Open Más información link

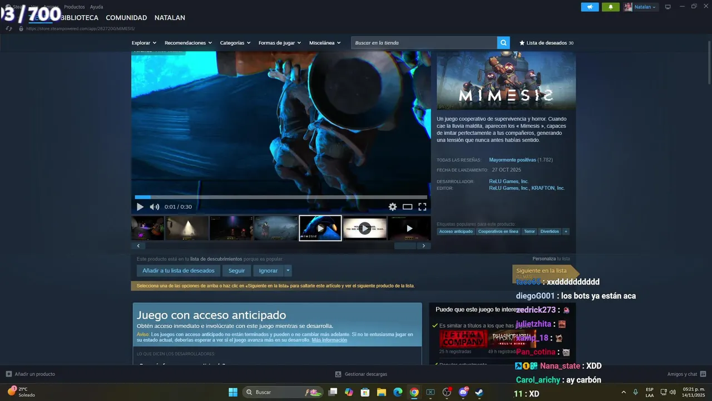pos(329,340)
